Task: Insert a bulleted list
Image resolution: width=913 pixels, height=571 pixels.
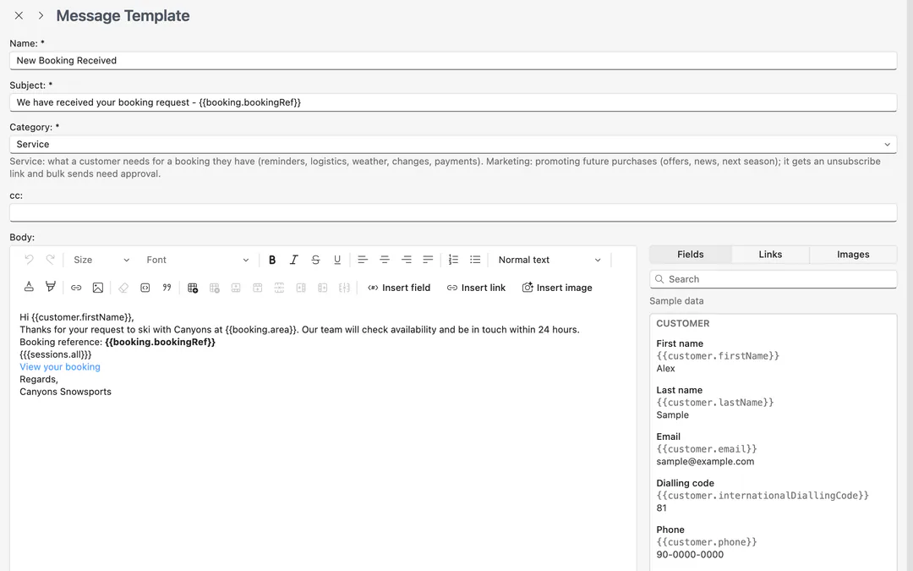Action: [475, 260]
